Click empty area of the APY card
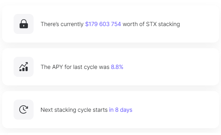Screen dimensions: 221x135 click(169, 67)
